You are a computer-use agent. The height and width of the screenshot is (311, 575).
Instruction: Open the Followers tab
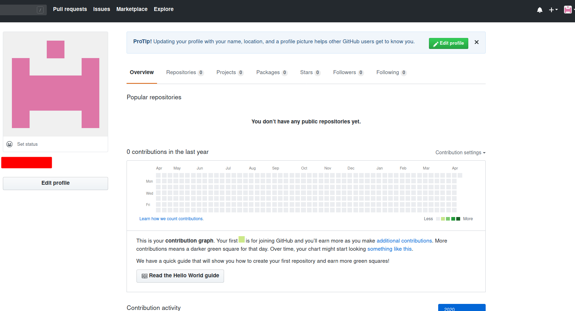coord(348,72)
